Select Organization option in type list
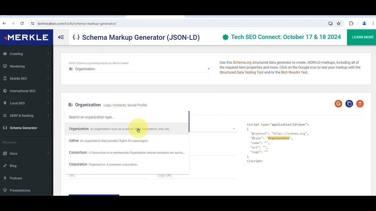This screenshot has width=376, height=211. point(127,129)
